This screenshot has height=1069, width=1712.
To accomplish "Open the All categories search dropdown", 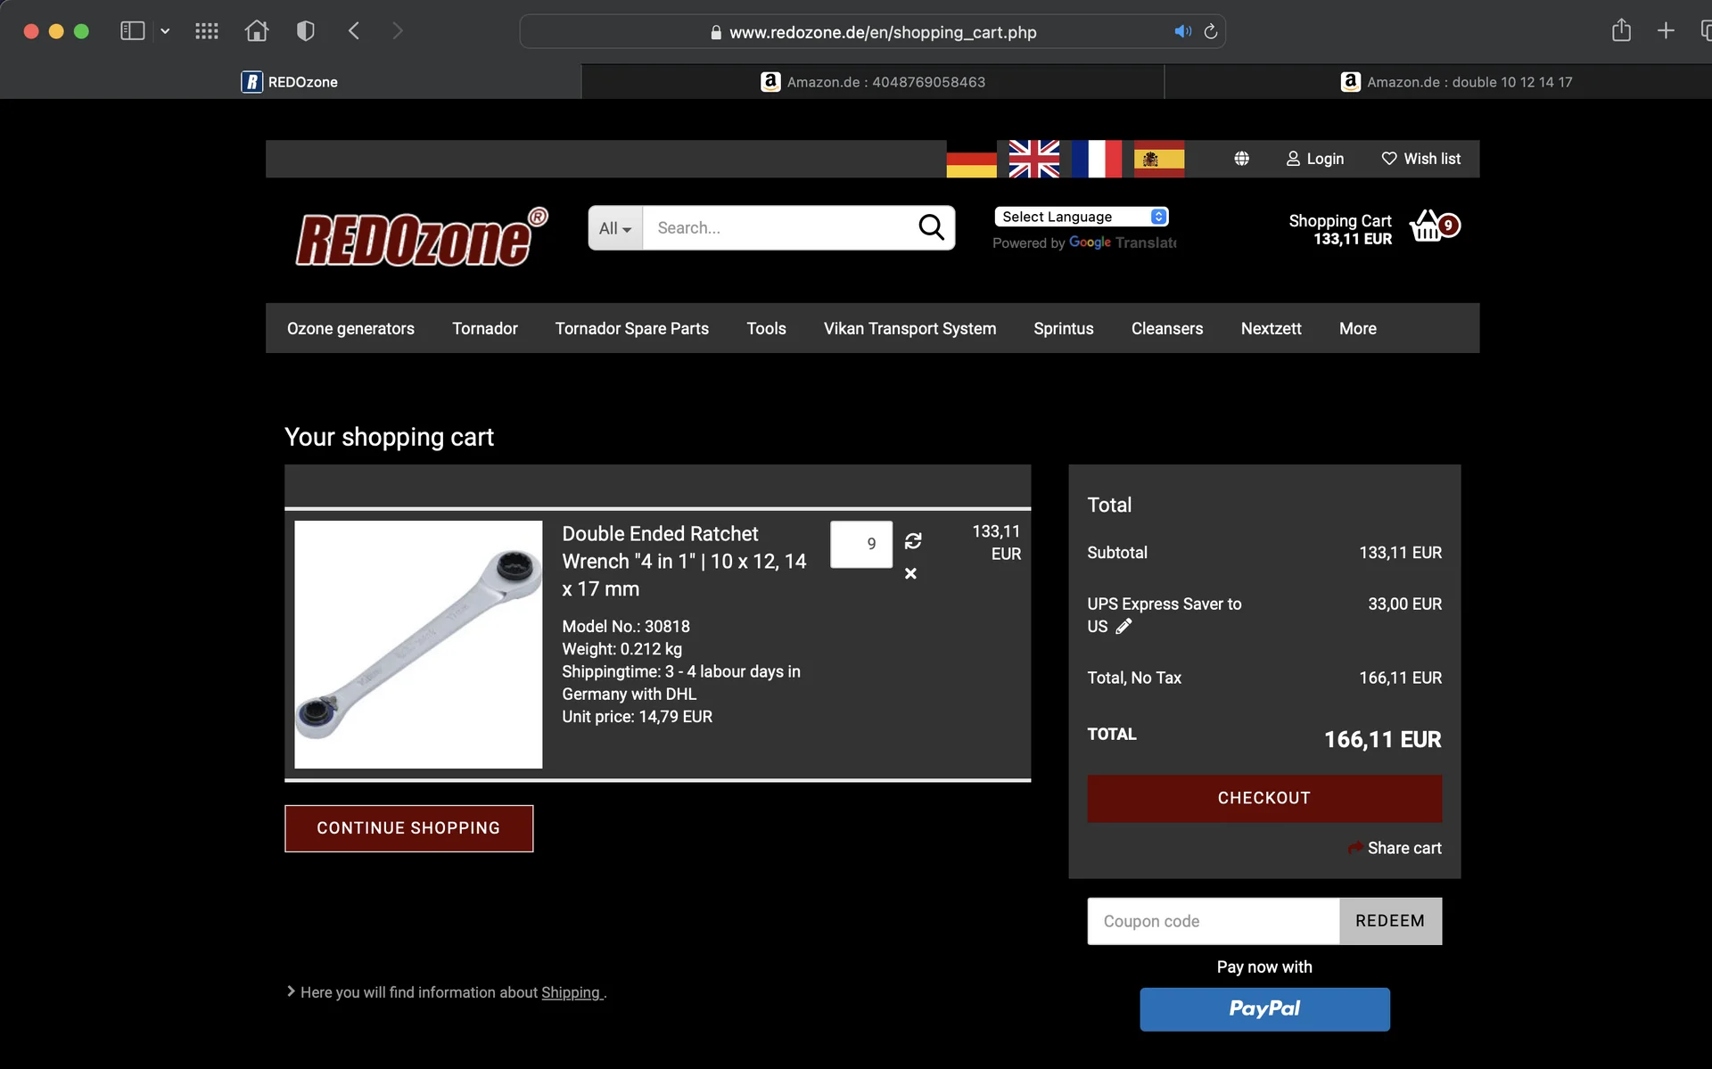I will point(615,228).
